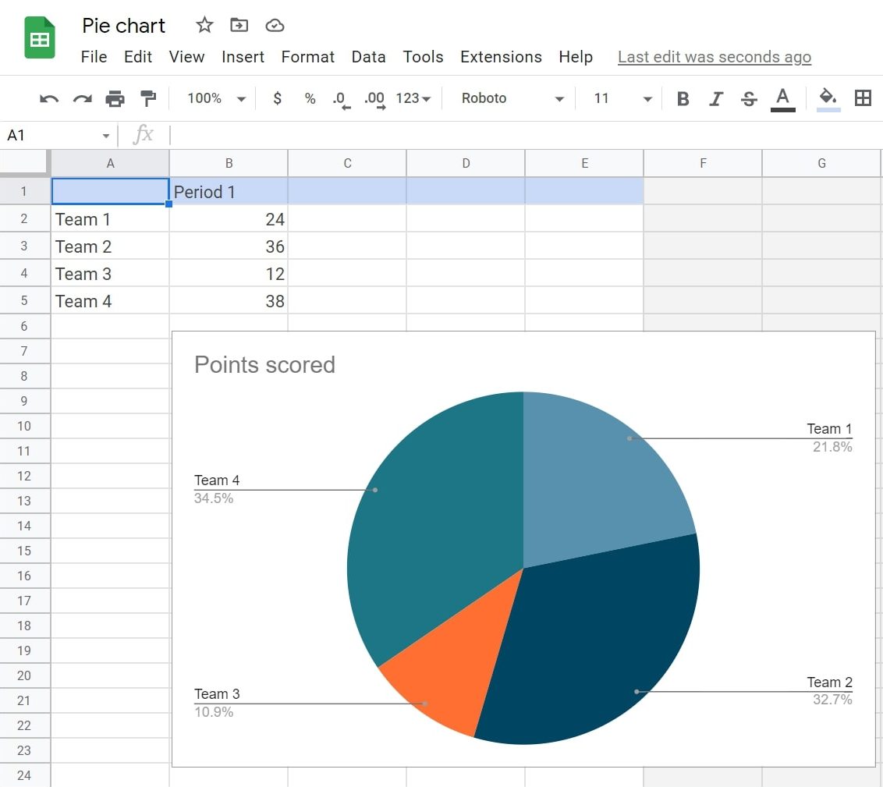
Task: Click 'Last edit was seconds ago' link
Action: [x=714, y=57]
